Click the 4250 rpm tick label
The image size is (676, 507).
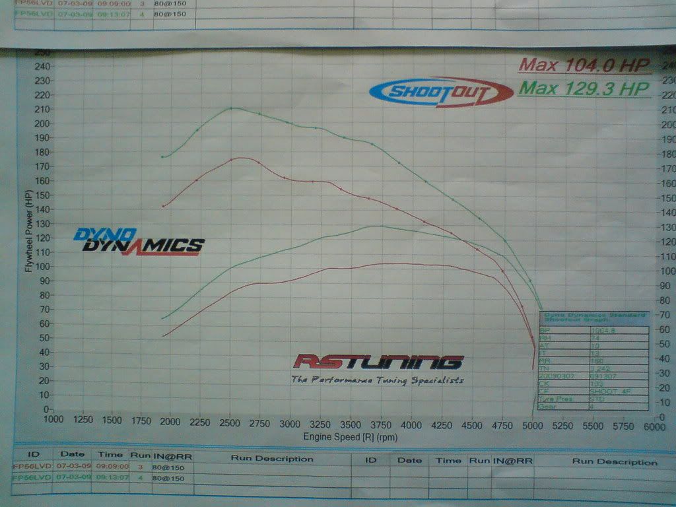[442, 426]
